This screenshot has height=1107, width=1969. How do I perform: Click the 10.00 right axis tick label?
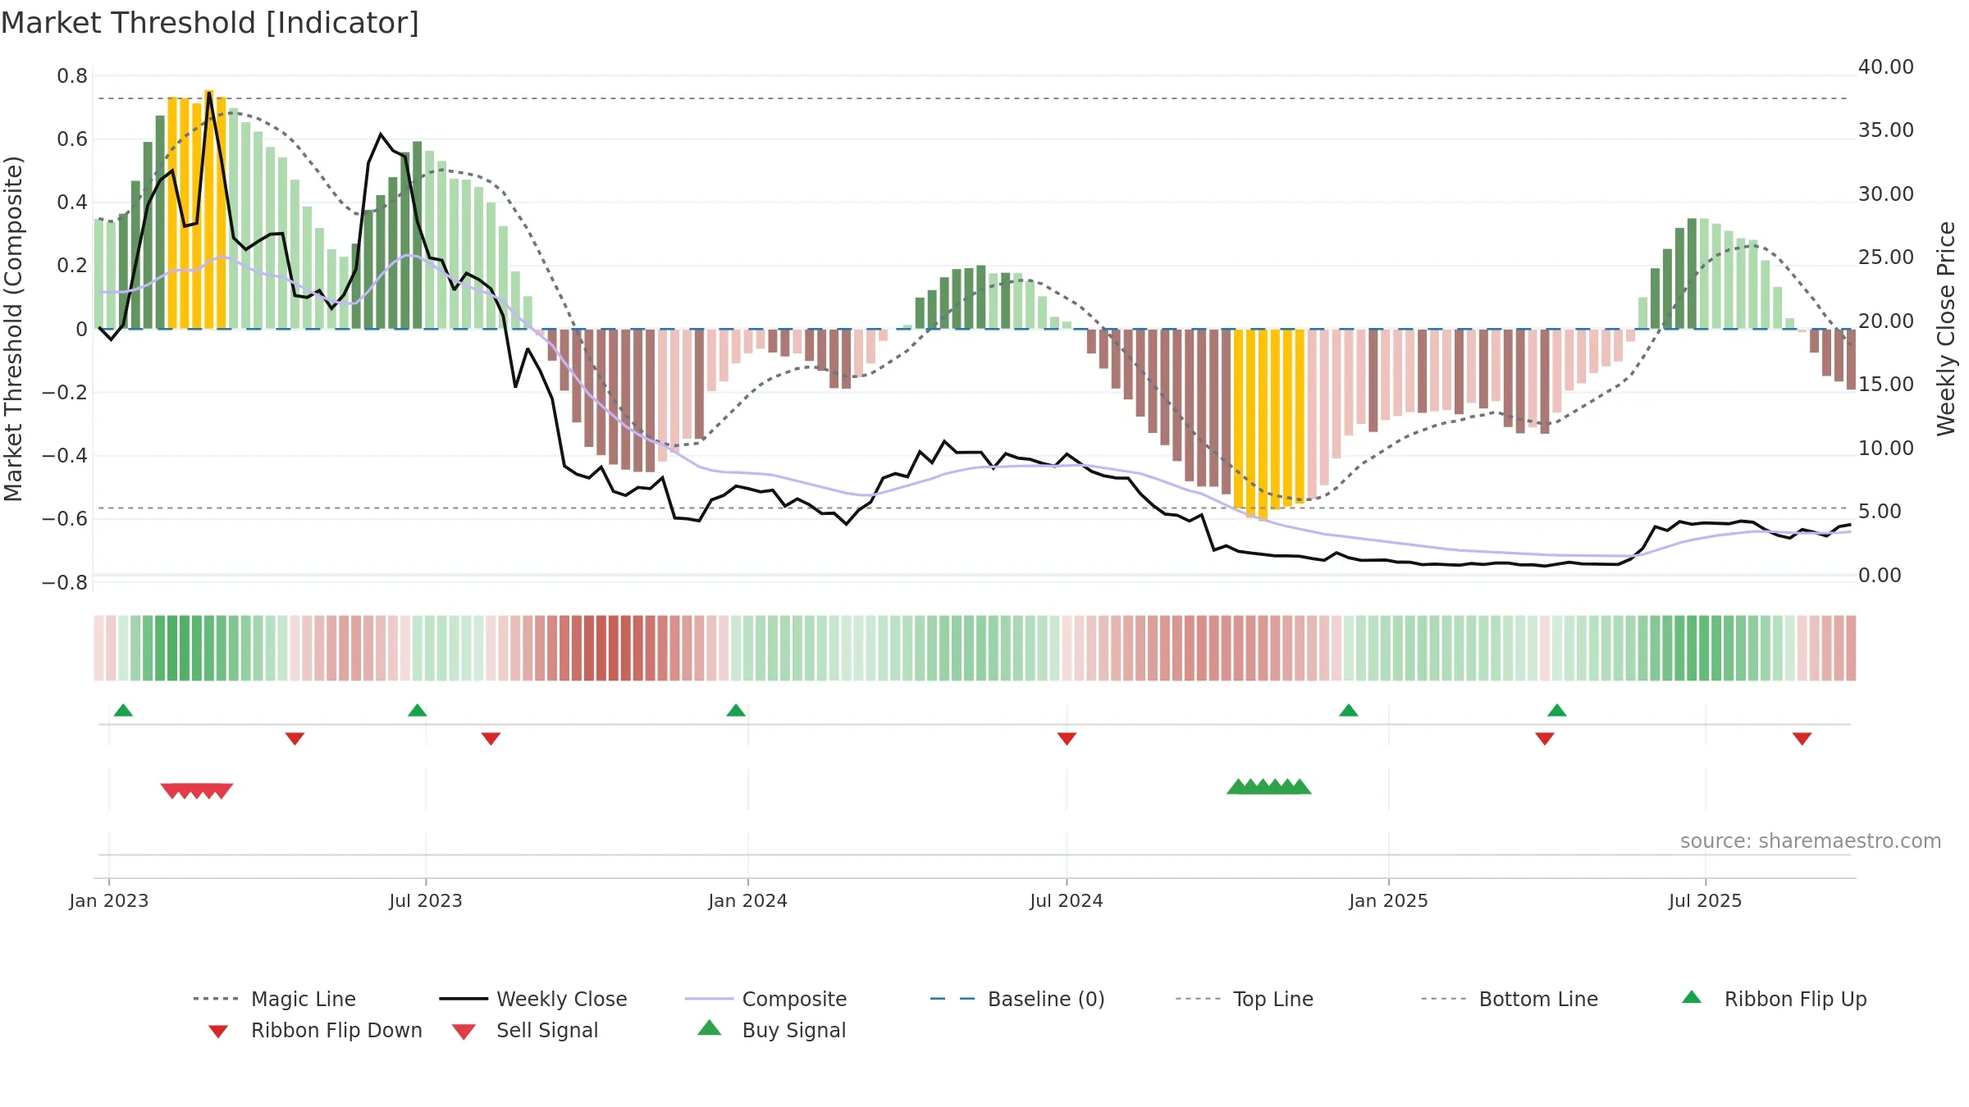(1886, 449)
